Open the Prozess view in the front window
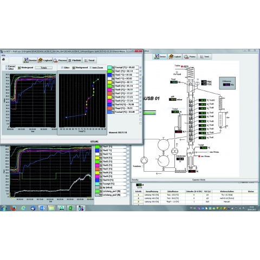Image resolution: width=260 pixels, height=260 pixels. click(60, 60)
